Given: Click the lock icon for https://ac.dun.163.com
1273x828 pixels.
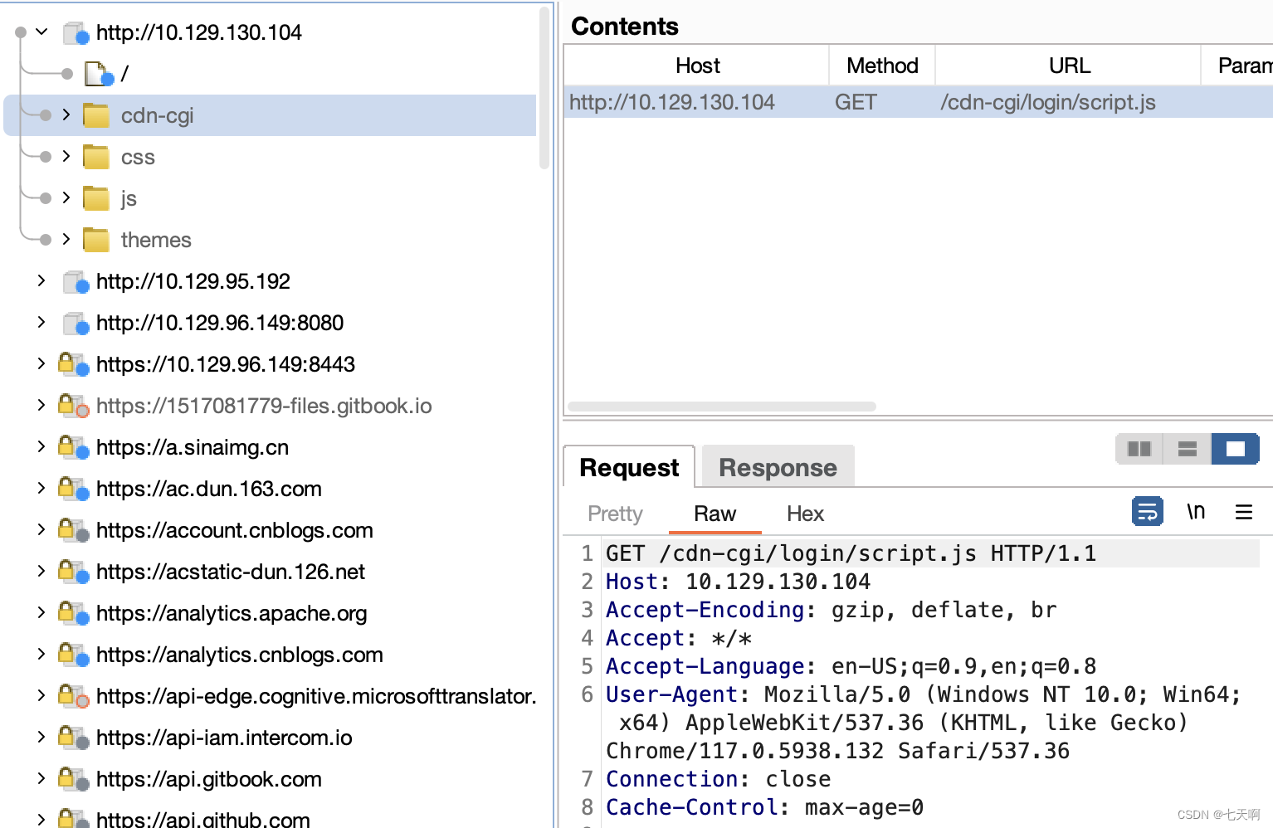Looking at the screenshot, I should click(73, 488).
